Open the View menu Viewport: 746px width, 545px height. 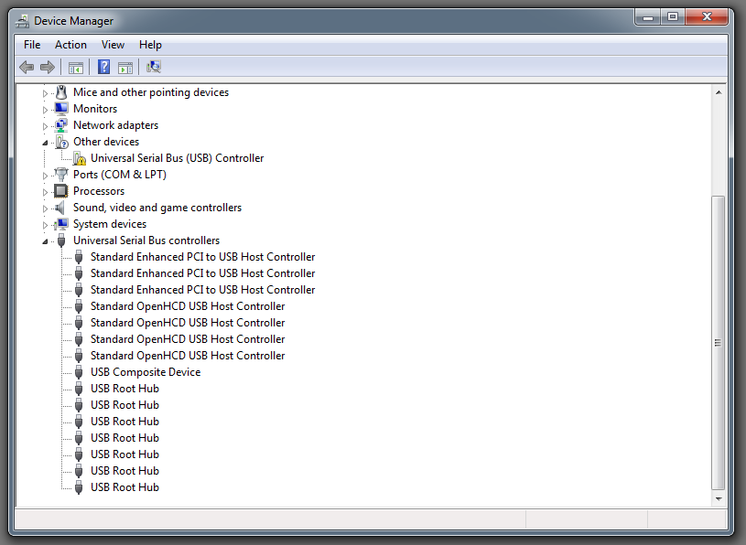[x=113, y=45]
